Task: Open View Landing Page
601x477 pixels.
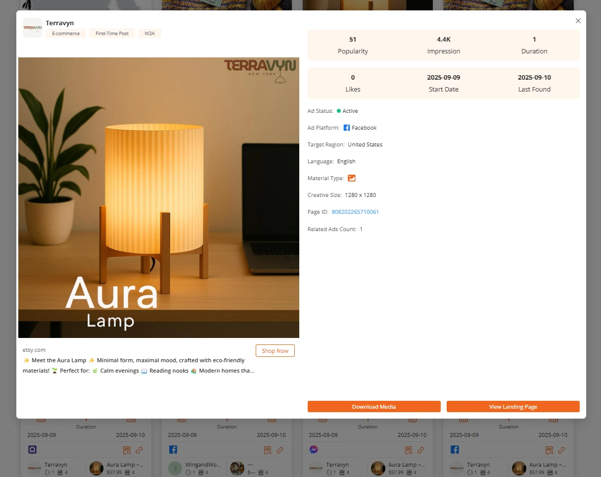Action: tap(513, 407)
